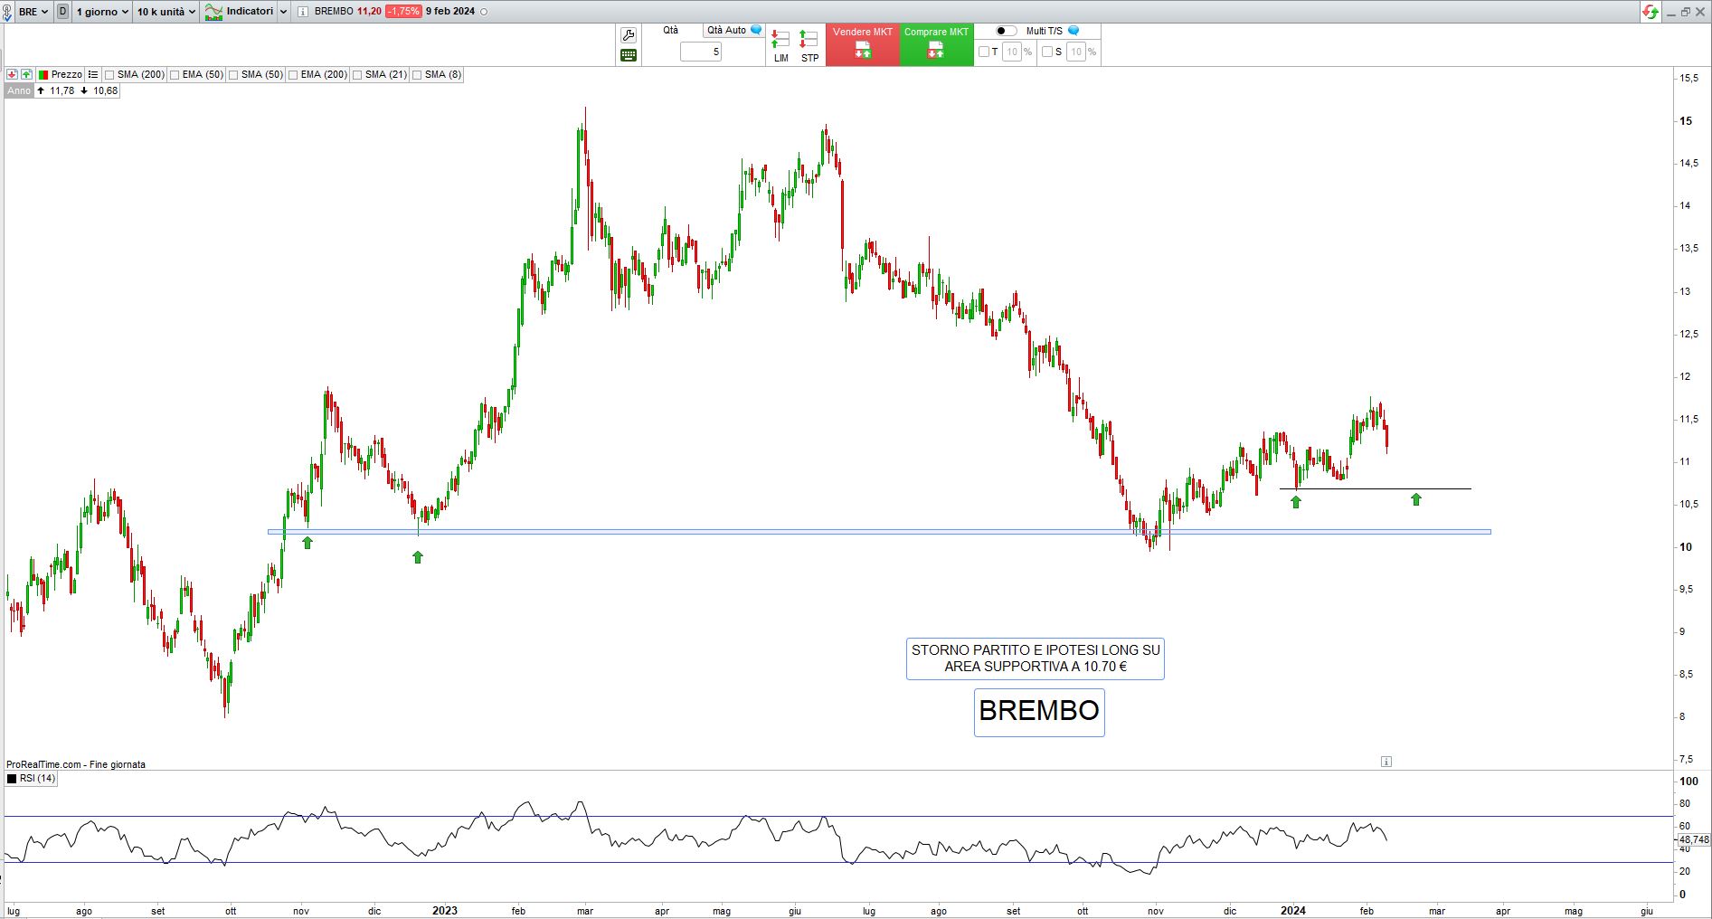The image size is (1712, 919).
Task: Click the info icon beside BREMBO
Action: [303, 12]
